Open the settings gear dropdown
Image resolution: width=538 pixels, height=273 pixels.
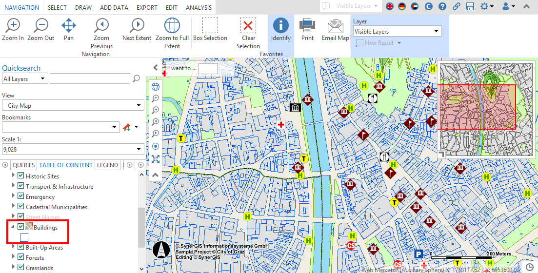(x=487, y=6)
